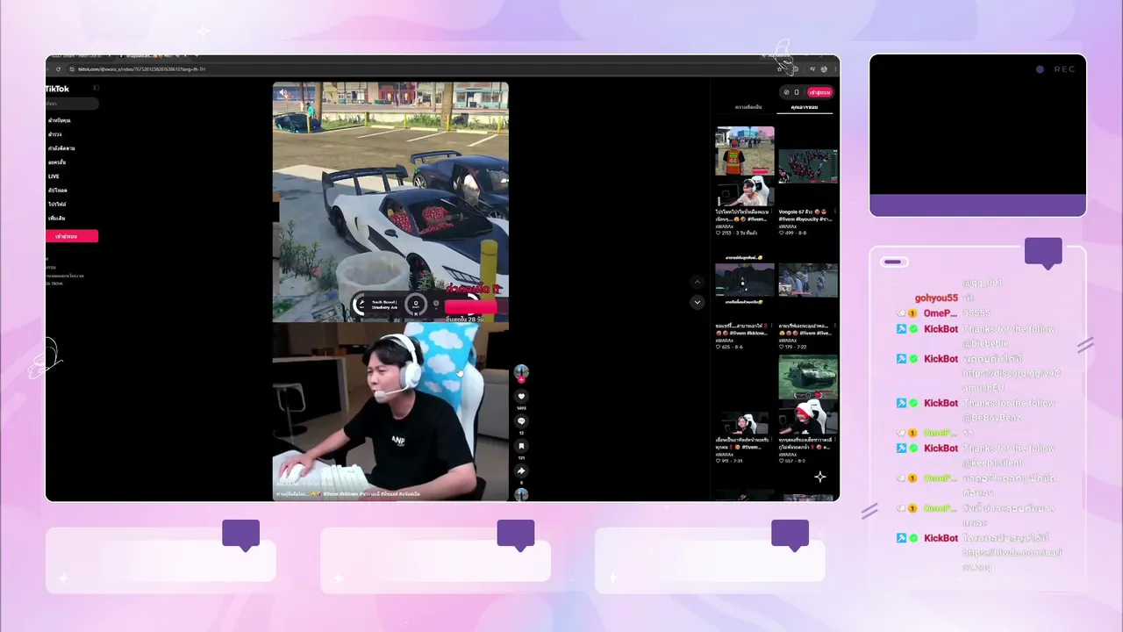Viewport: 1123px width, 632px height.
Task: Save the video with the bookmark icon
Action: (x=521, y=446)
